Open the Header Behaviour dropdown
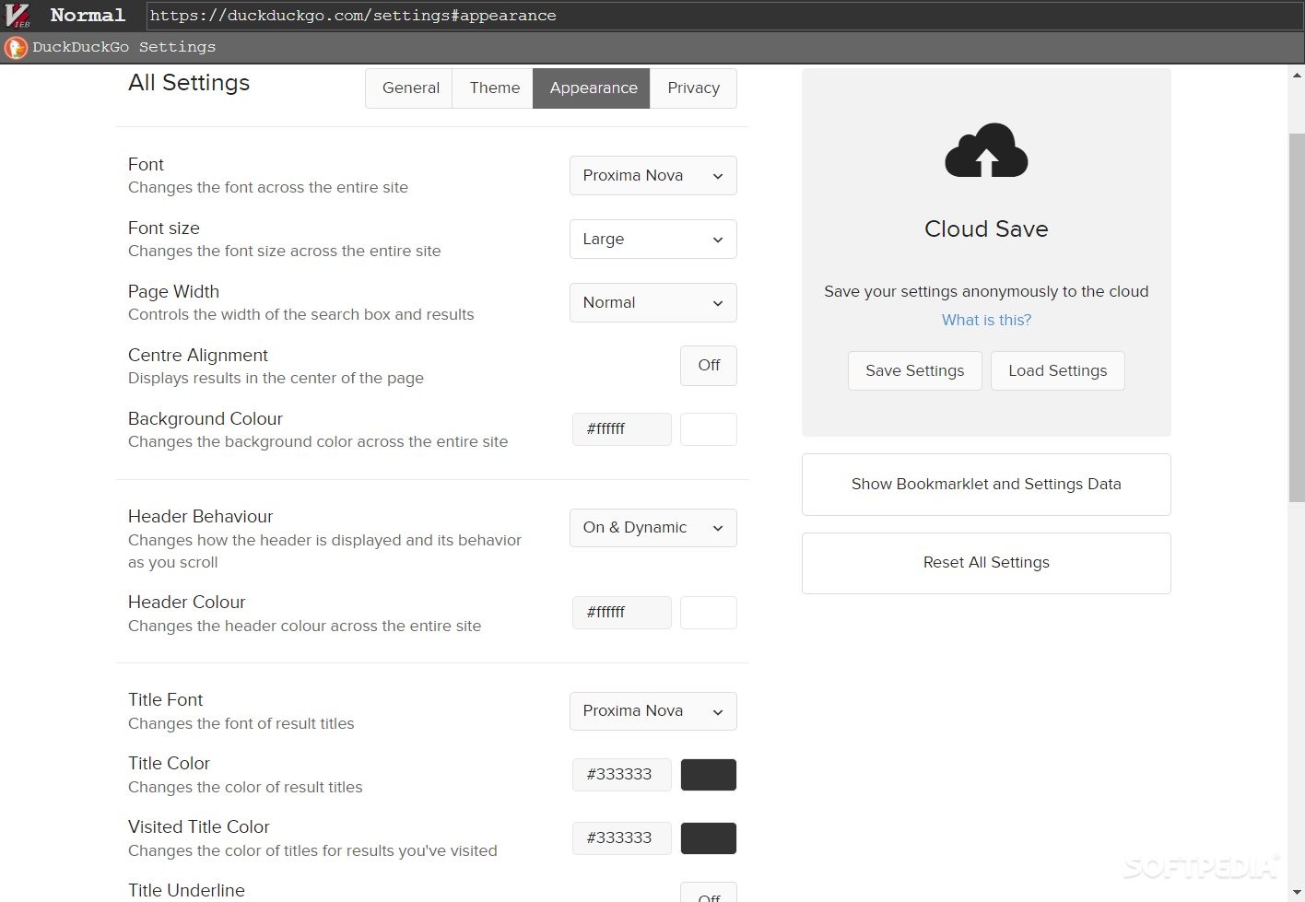 click(653, 528)
